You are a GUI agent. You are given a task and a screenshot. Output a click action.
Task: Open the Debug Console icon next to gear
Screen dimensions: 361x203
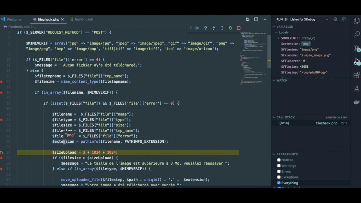tap(344, 19)
